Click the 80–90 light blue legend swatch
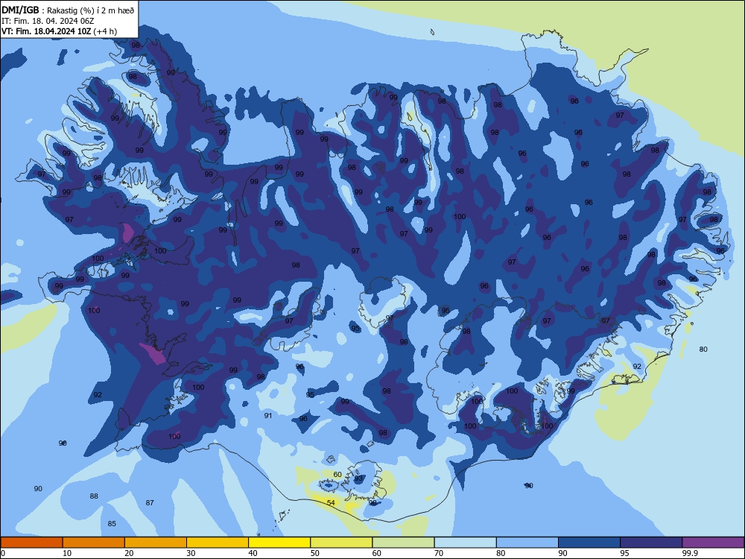 pyautogui.click(x=527, y=543)
